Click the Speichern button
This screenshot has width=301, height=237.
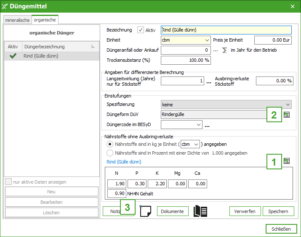pyautogui.click(x=278, y=211)
